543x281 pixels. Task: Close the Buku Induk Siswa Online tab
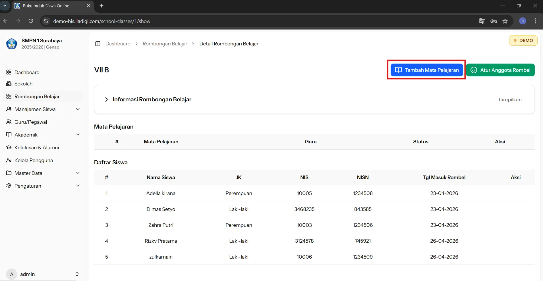click(88, 6)
